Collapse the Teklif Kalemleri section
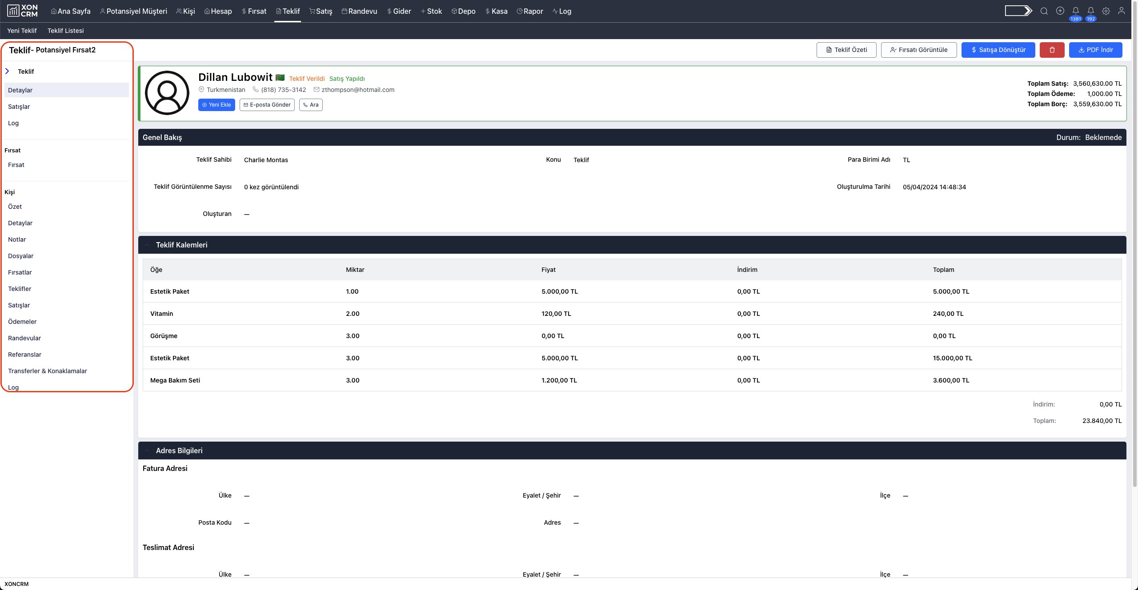Screen dimensions: 1138x590 tap(147, 245)
